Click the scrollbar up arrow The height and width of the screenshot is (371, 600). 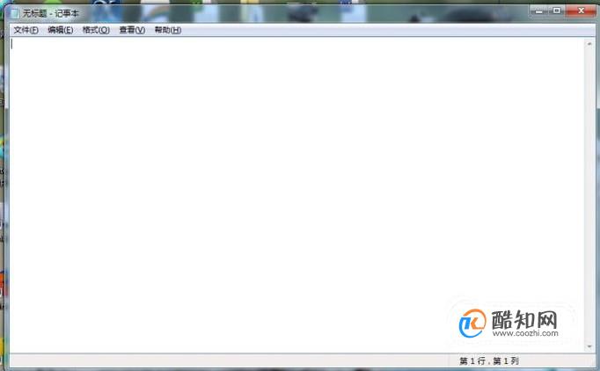(x=589, y=44)
